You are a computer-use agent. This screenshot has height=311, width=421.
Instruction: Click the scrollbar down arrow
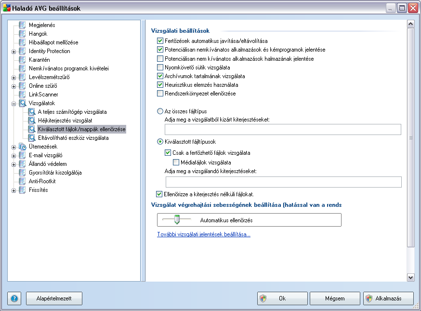pyautogui.click(x=410, y=277)
